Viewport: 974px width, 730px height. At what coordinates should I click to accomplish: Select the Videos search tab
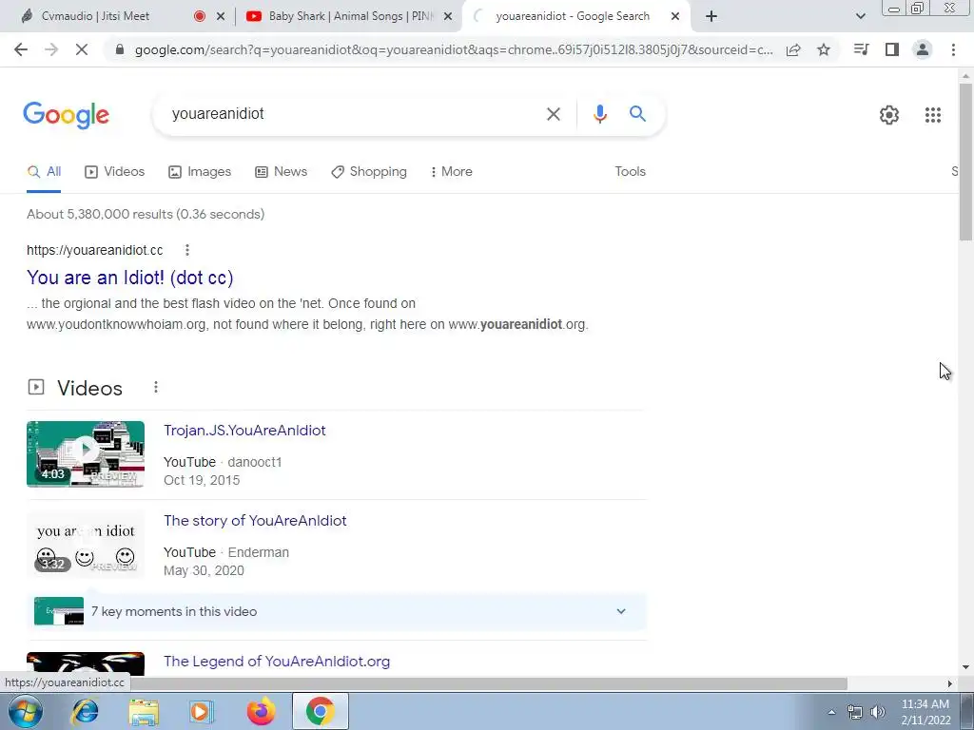(114, 172)
